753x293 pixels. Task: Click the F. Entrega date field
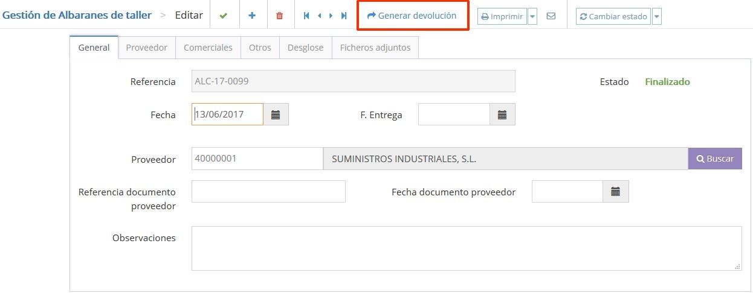[454, 115]
